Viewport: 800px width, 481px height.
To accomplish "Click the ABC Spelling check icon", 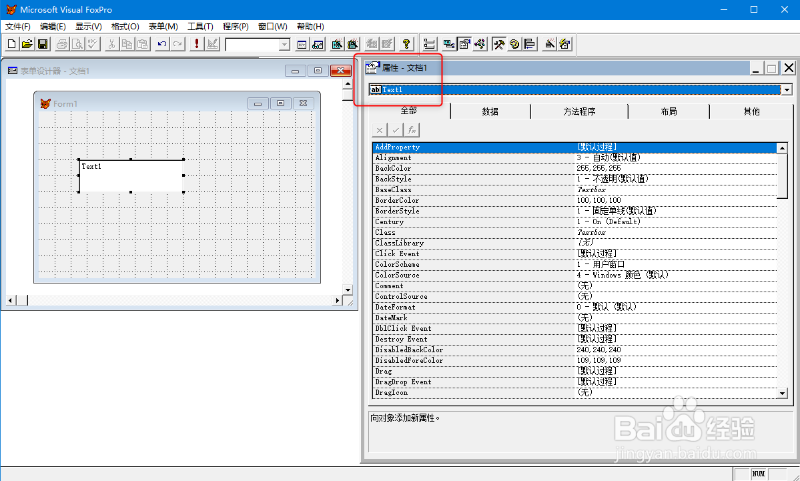I will (93, 45).
